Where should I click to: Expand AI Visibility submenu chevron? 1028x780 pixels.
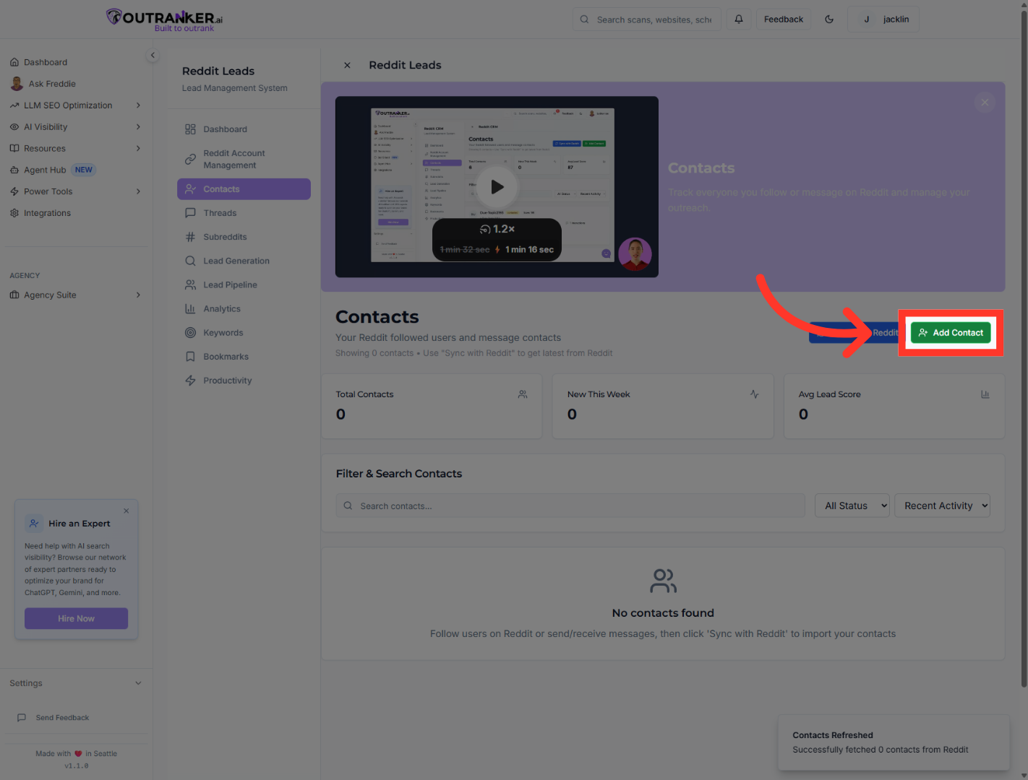(x=138, y=127)
